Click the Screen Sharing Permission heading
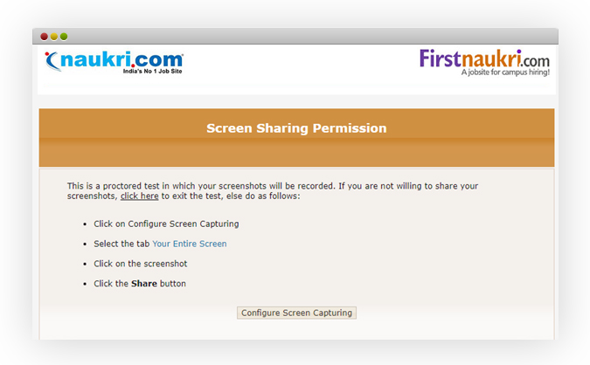Image resolution: width=590 pixels, height=365 pixels. pyautogui.click(x=296, y=128)
